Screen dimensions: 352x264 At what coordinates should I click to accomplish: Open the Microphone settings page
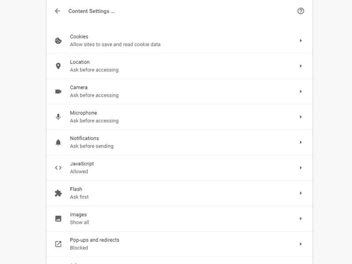pos(301,117)
